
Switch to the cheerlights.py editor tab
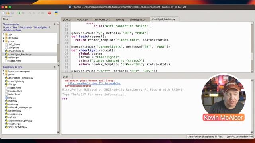138,19
